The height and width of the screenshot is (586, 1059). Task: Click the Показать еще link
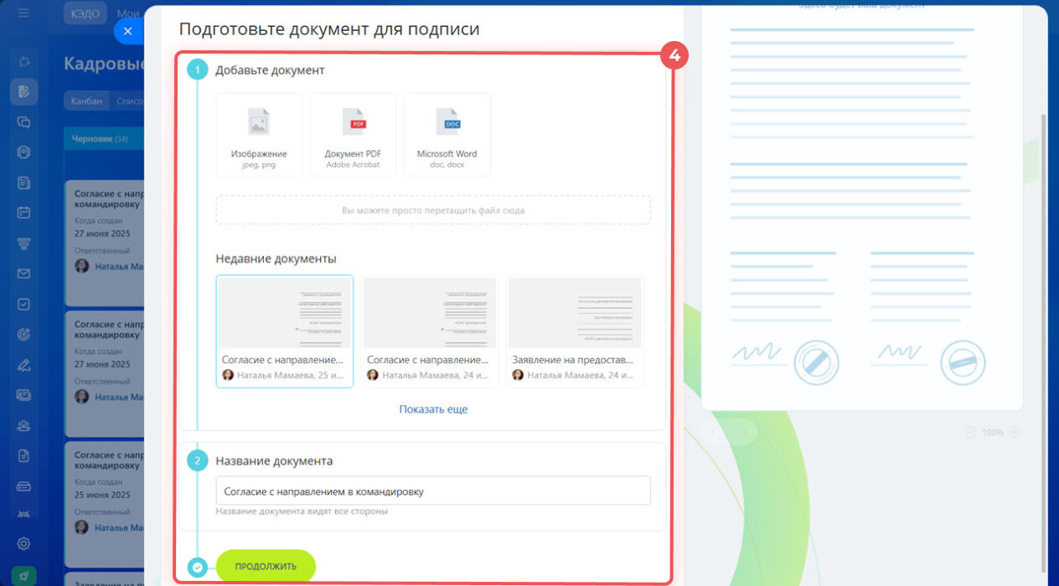[433, 409]
